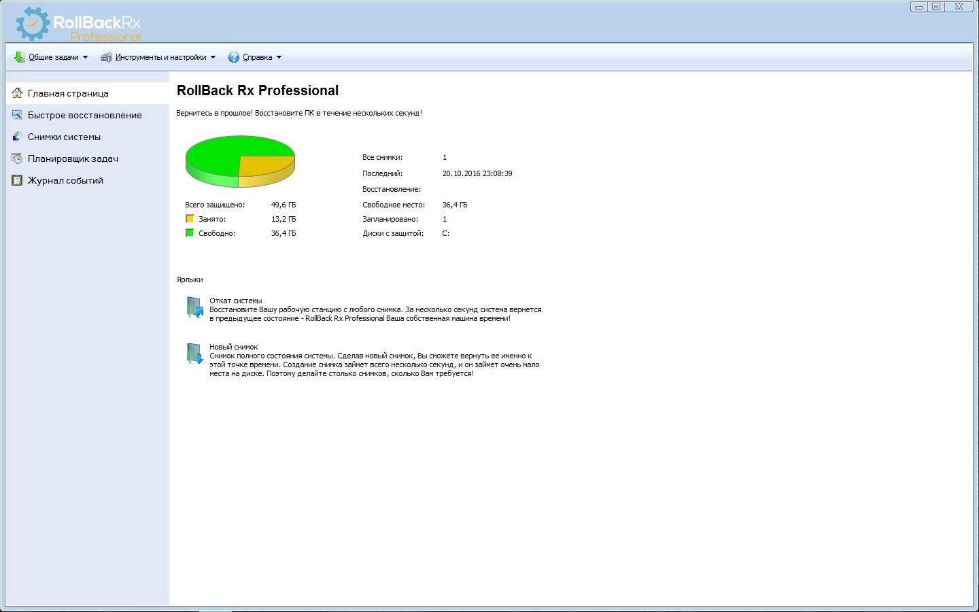Expand the Общие задачи dropdown arrow
This screenshot has width=979, height=612.
[x=85, y=57]
